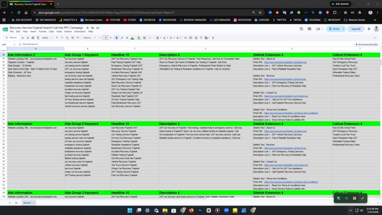Screen dimensions: 382x215
Task: Click the Upgrade button
Action: (x=356, y=29)
